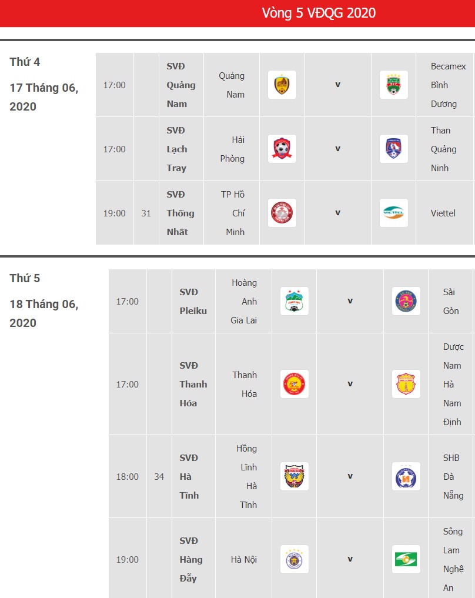The height and width of the screenshot is (598, 475).
Task: Click the Hoàng Anh Gia Lai crest
Action: 295,301
